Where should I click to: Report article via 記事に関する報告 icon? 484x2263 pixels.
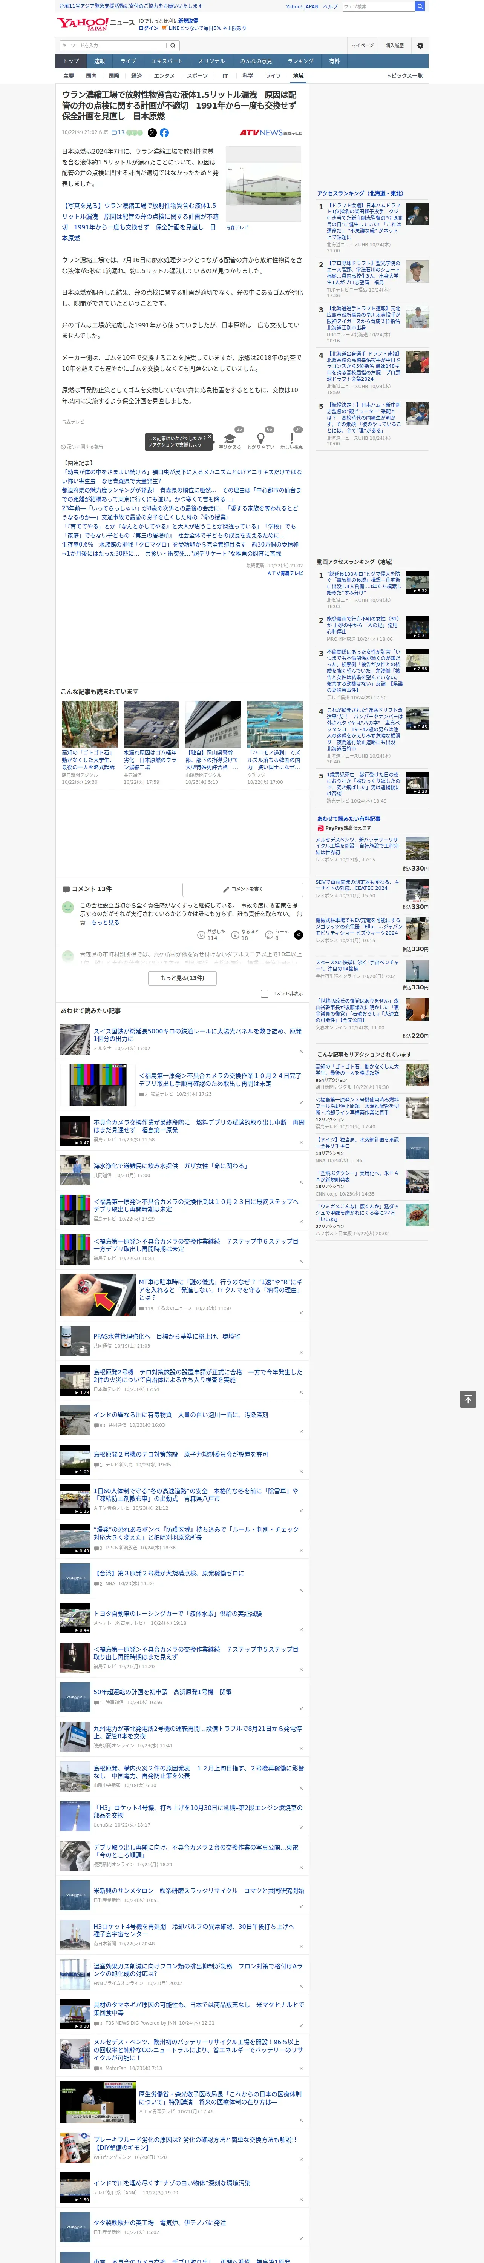coord(83,447)
